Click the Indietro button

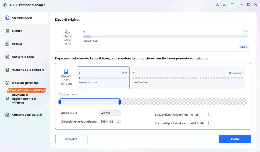(x=71, y=139)
